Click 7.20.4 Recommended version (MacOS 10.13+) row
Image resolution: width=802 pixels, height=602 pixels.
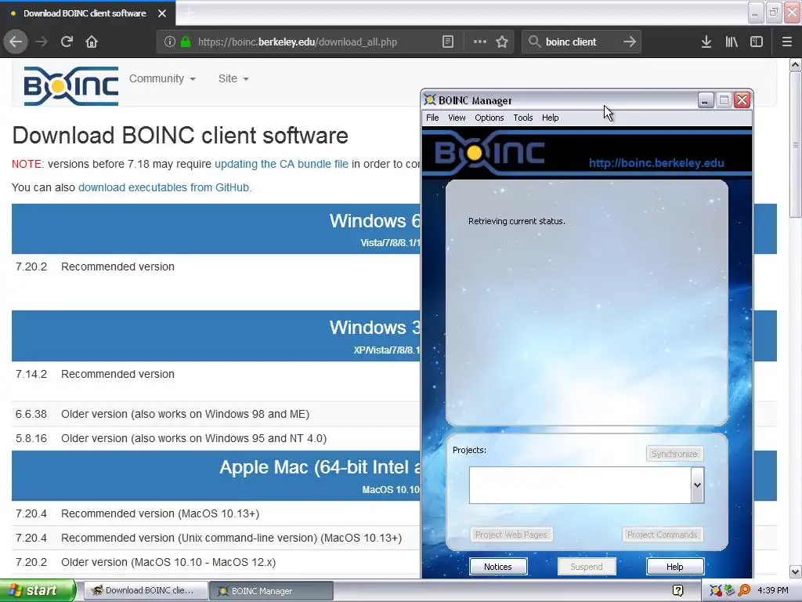click(x=216, y=513)
